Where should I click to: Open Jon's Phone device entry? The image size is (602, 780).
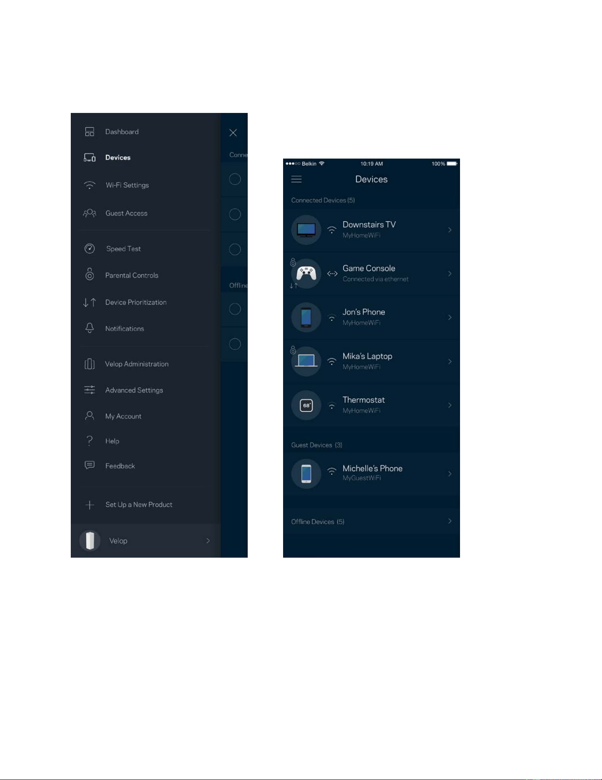pos(372,318)
